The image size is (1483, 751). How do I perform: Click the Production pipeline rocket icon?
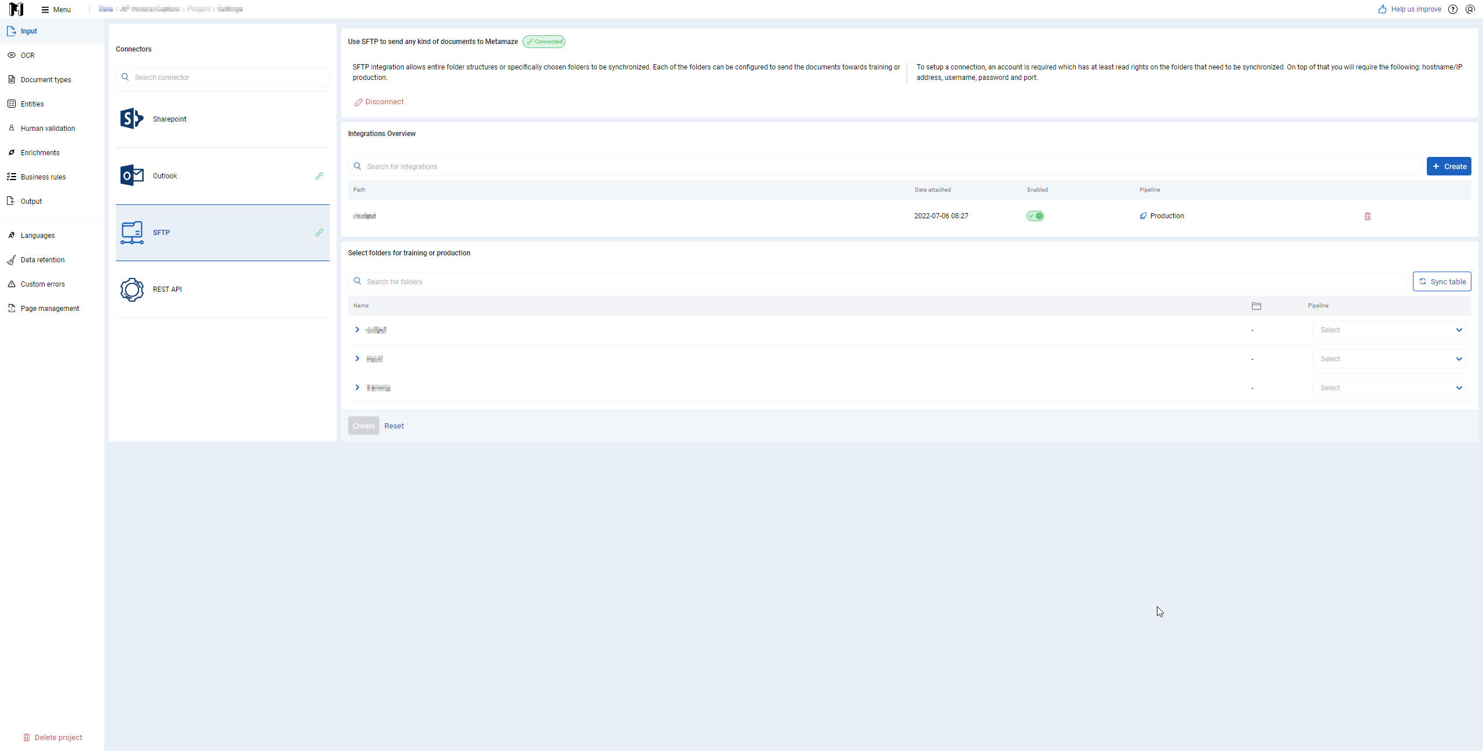pos(1144,216)
